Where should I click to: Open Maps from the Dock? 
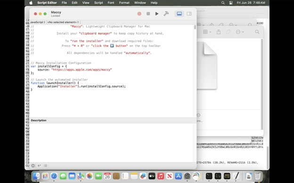coord(81,176)
